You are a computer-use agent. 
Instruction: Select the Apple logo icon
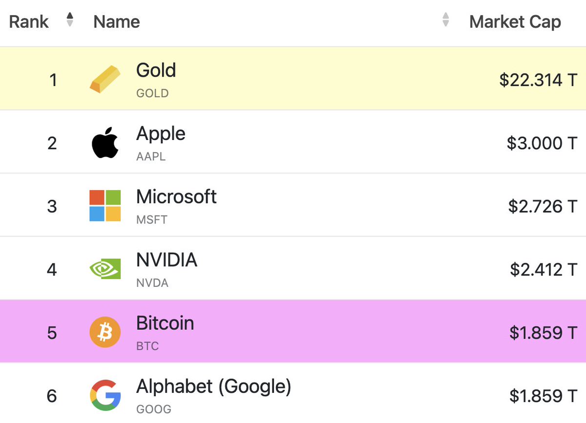pyautogui.click(x=104, y=142)
